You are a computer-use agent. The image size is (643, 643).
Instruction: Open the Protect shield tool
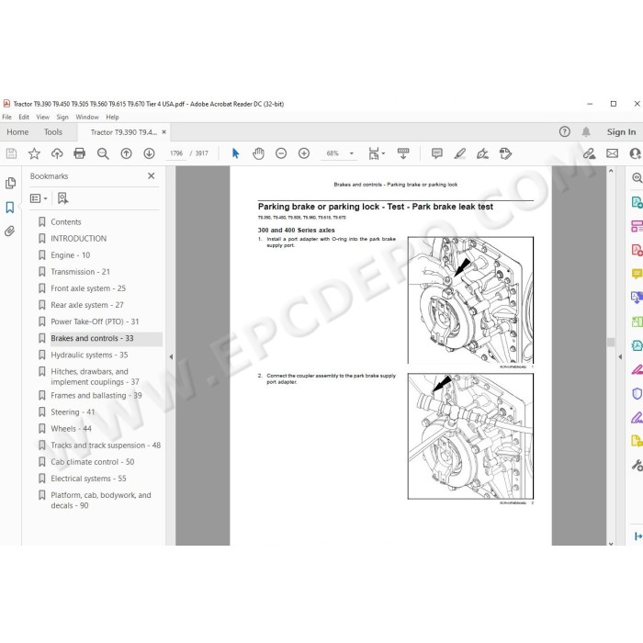[637, 394]
